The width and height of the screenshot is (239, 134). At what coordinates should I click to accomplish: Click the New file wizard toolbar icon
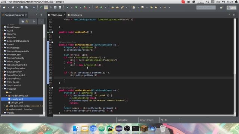[x=4, y=7]
